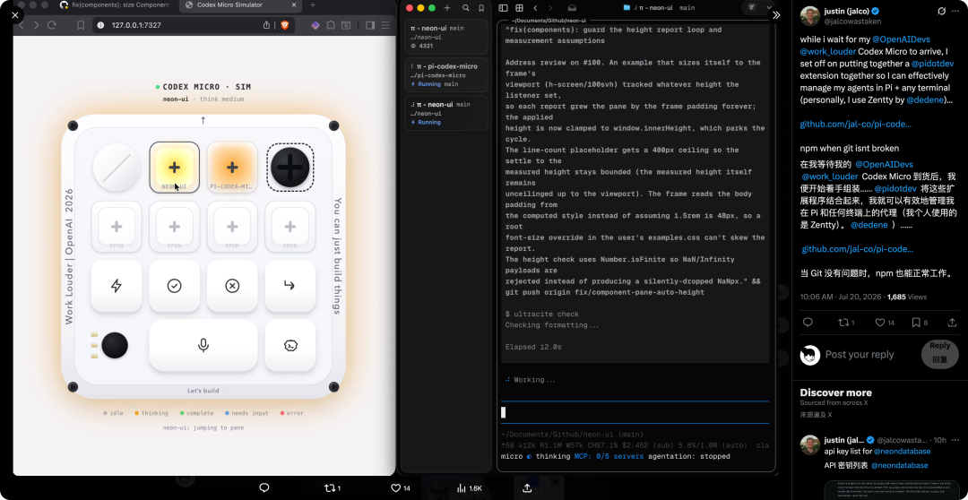The width and height of the screenshot is (968, 500).
Task: Click justin (jalco) author name
Action: (x=848, y=11)
